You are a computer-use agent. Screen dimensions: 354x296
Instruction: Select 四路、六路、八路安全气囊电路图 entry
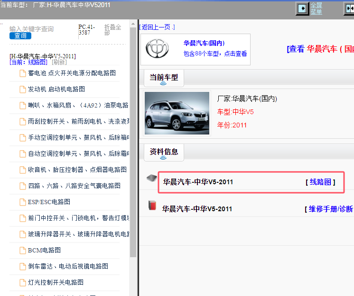(x=75, y=186)
